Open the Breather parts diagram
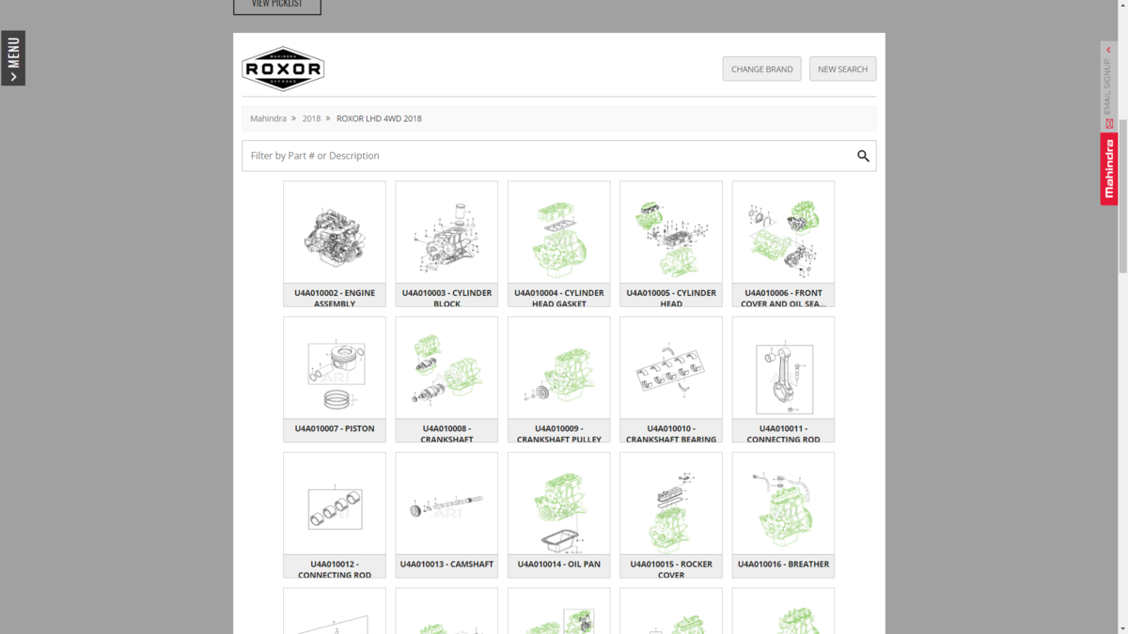 783,505
